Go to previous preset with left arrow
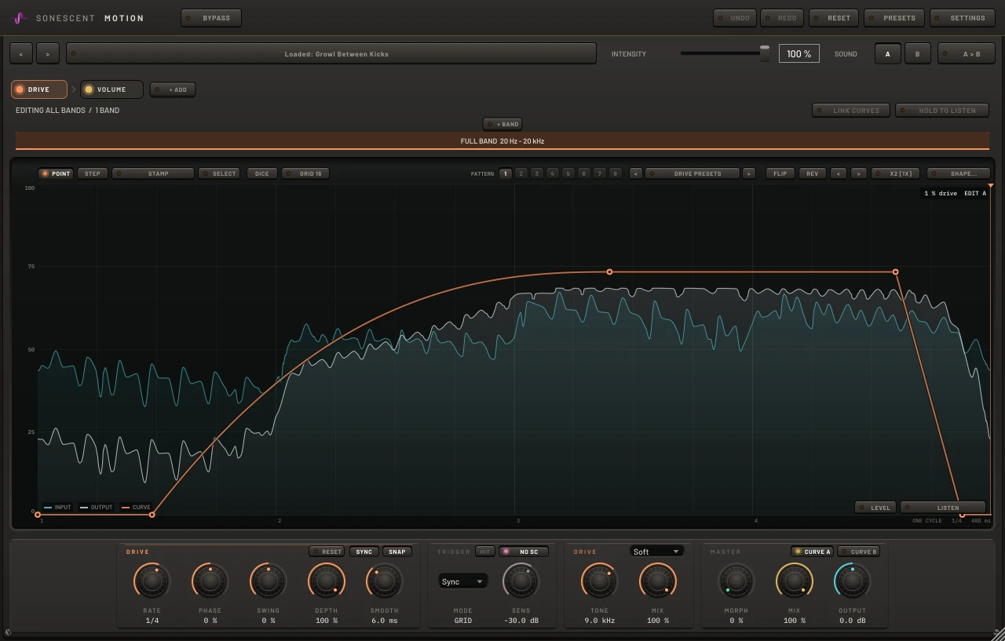This screenshot has height=641, width=1005. tap(21, 54)
